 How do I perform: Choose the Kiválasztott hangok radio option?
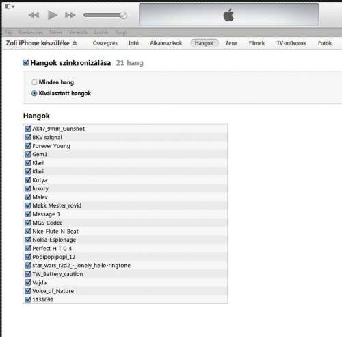(x=34, y=93)
